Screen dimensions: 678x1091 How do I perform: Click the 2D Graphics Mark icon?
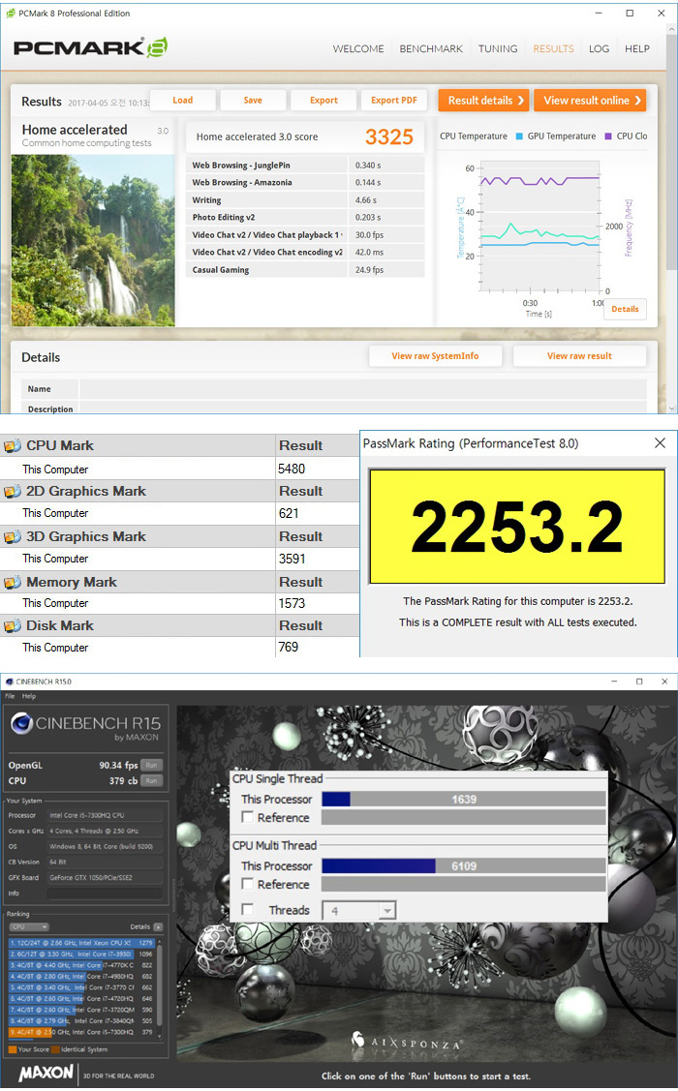[x=13, y=491]
